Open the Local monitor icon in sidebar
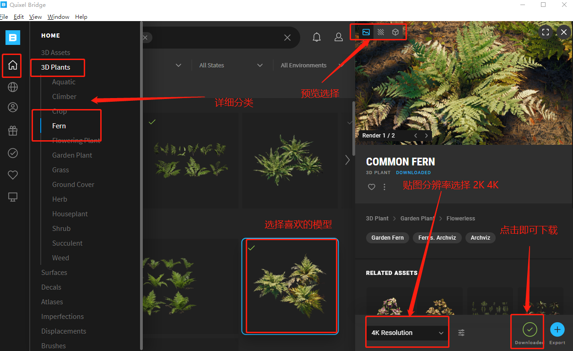Screen dimensions: 573x351 coord(13,197)
